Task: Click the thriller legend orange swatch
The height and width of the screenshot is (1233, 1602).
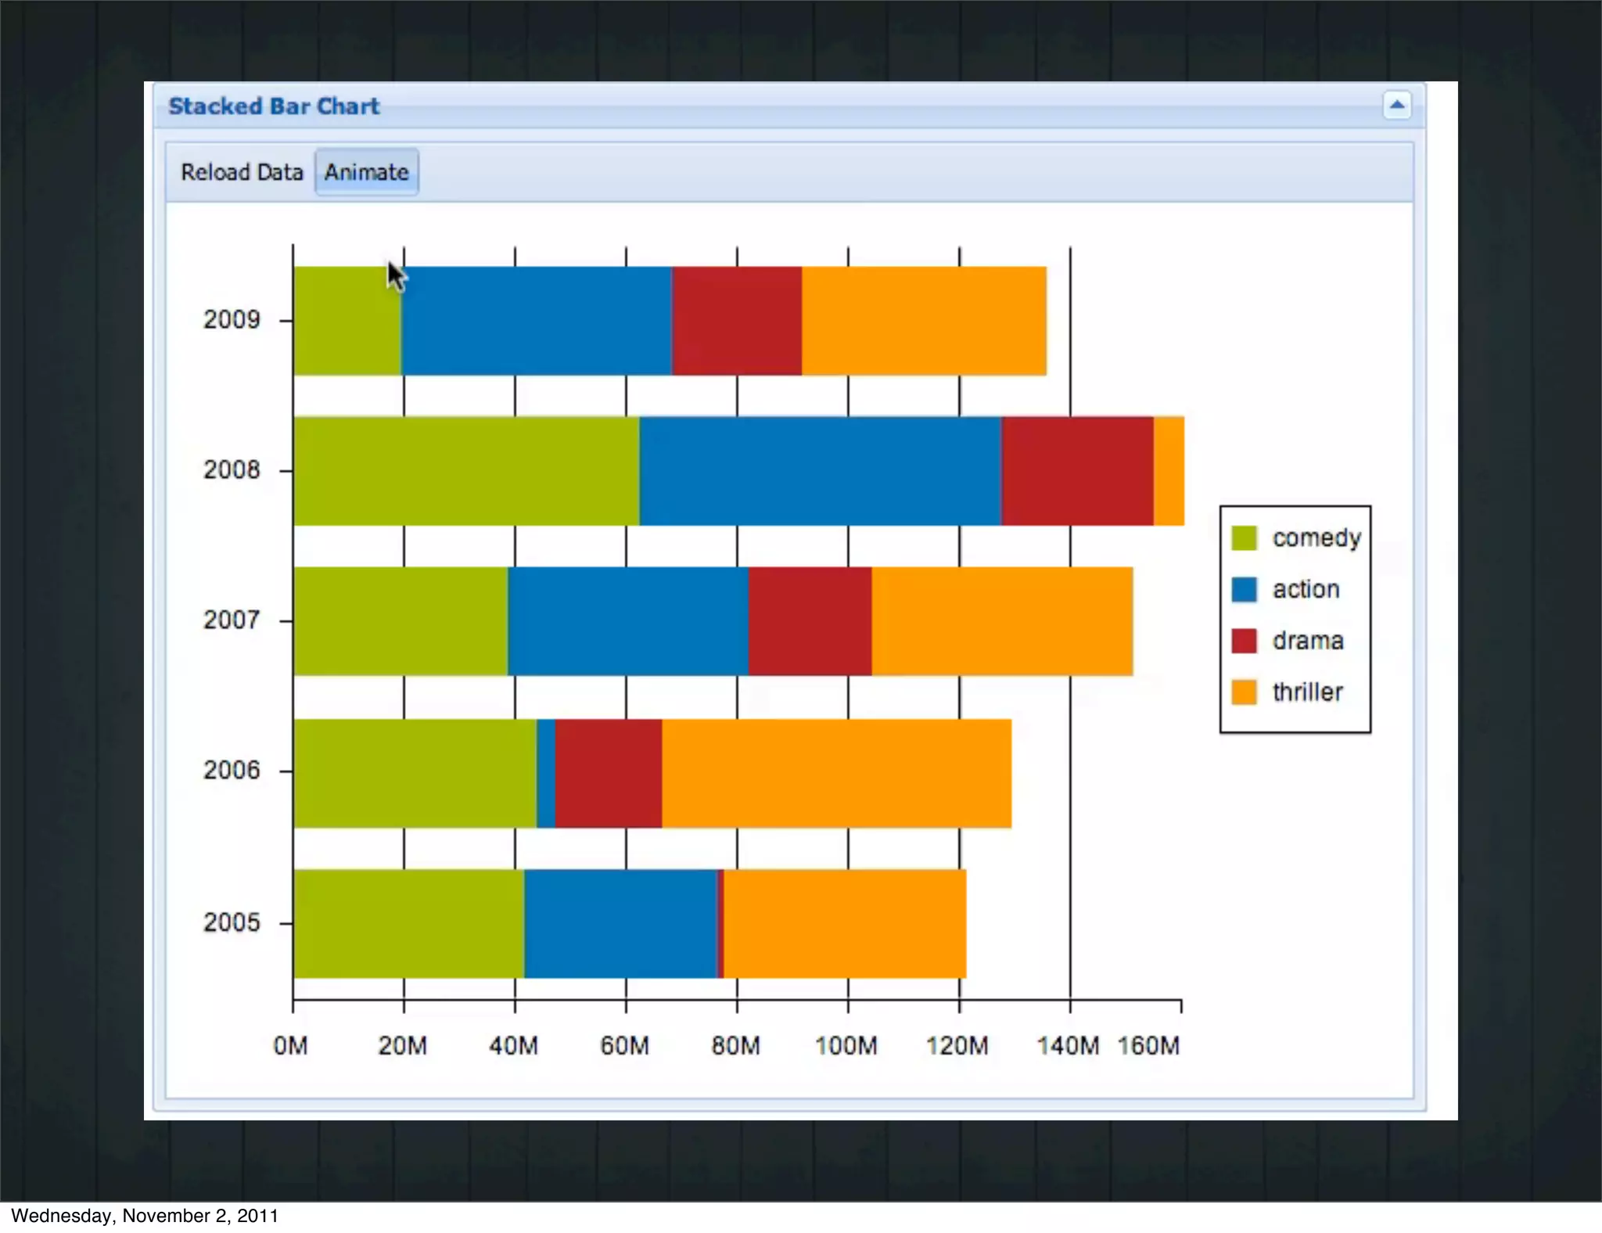Action: click(1244, 692)
